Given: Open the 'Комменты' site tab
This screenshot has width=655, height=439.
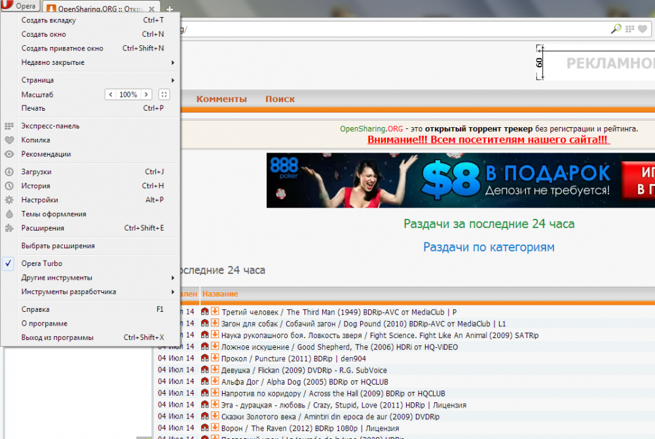Looking at the screenshot, I should [221, 99].
